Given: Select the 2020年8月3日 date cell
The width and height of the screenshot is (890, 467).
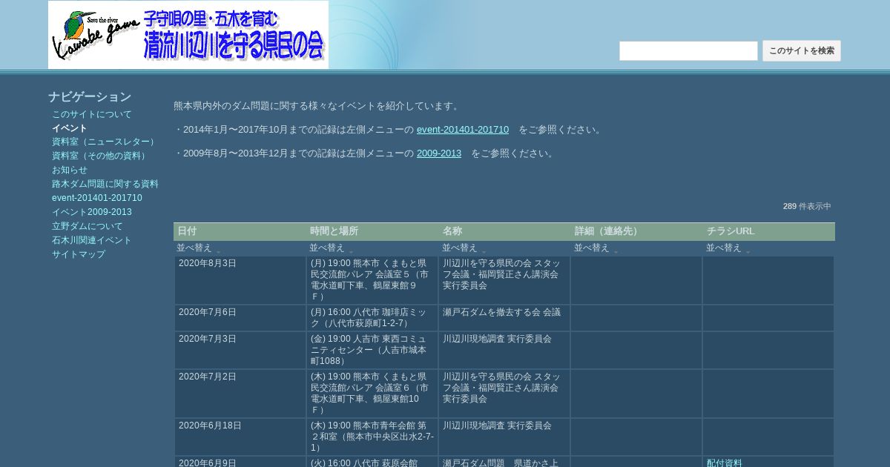Looking at the screenshot, I should click(240, 280).
